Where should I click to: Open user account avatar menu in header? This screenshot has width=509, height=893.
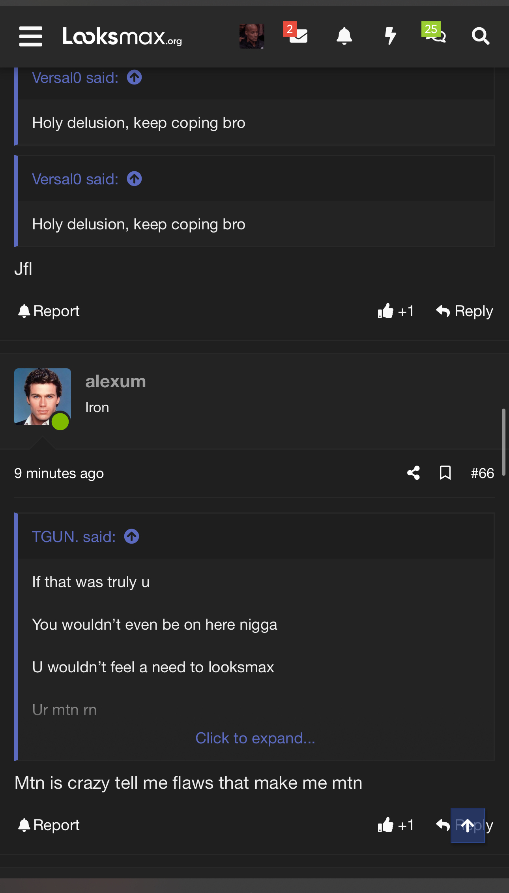click(x=252, y=36)
